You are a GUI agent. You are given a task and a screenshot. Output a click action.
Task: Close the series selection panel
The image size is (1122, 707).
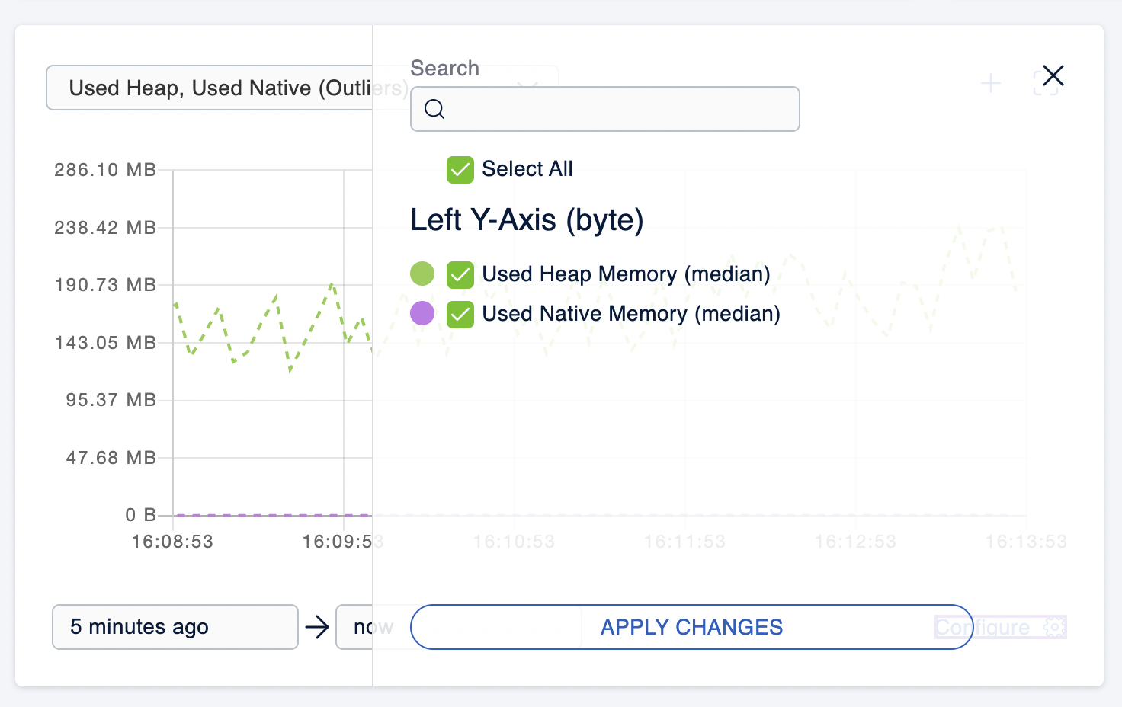1053,76
